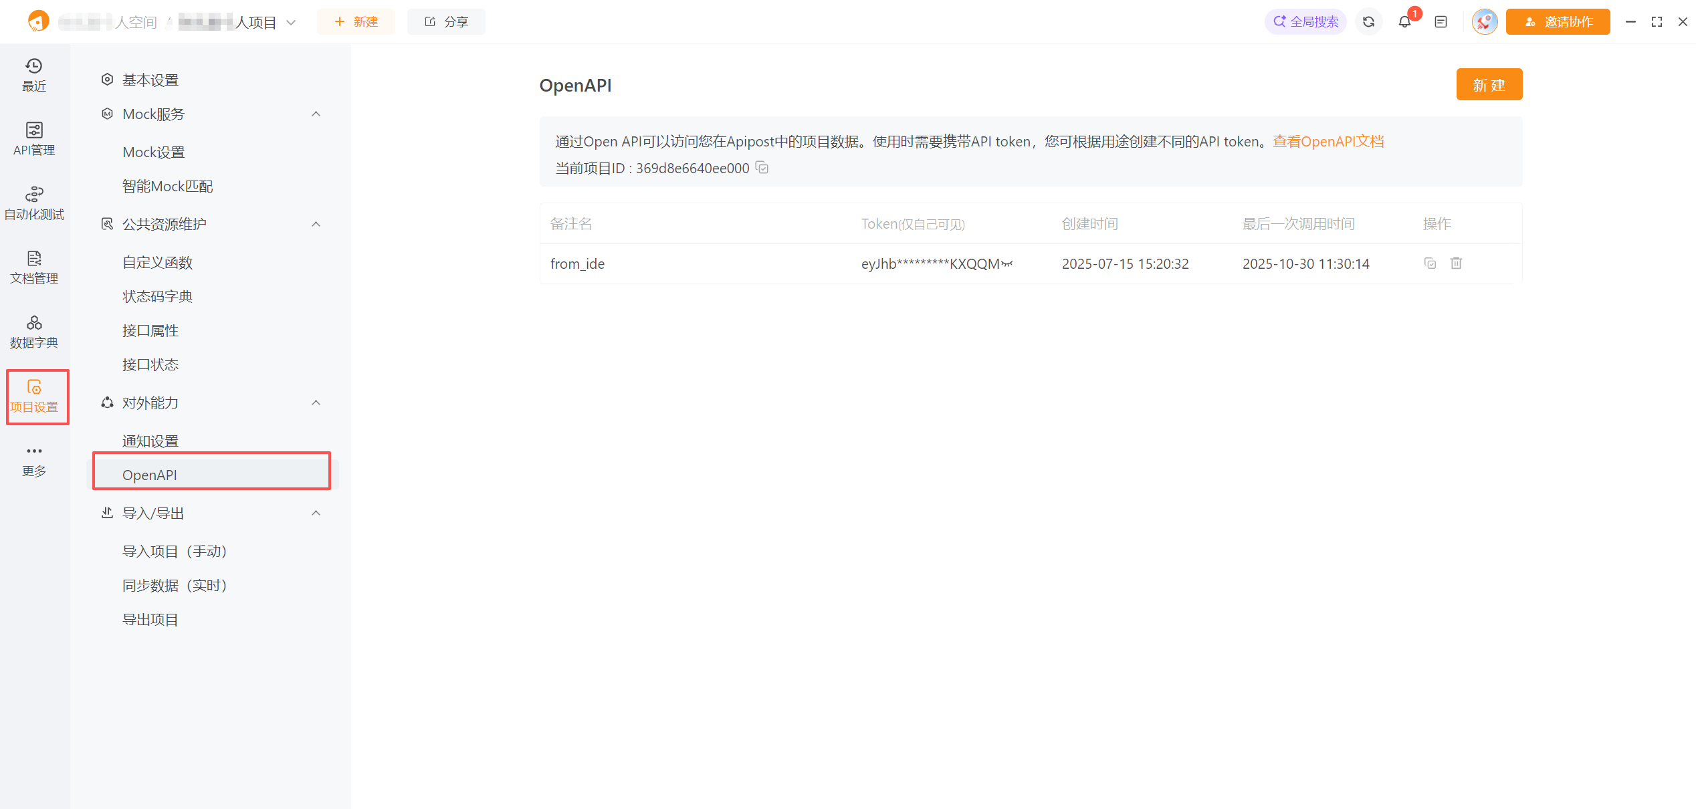Open 全局搜索 global search

pyautogui.click(x=1305, y=22)
